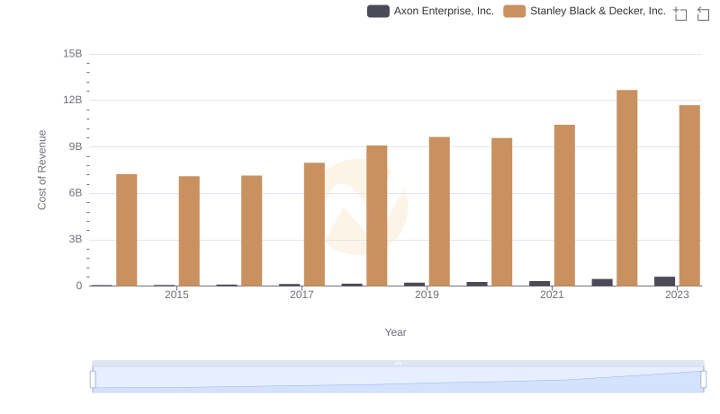
Task: Click the left handle of the range slider
Action: coord(93,380)
